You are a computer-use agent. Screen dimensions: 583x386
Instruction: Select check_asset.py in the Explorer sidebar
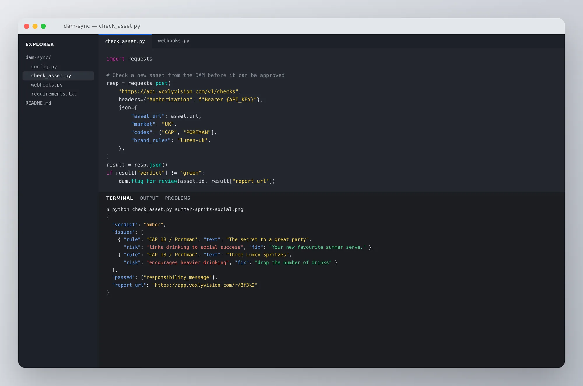pos(58,76)
